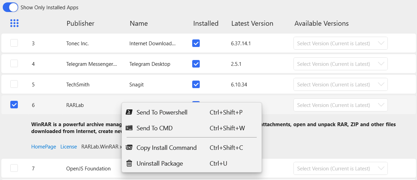Screen dimensions: 417x180
Task: Click the dotted grid icon in header
Action: point(14,23)
